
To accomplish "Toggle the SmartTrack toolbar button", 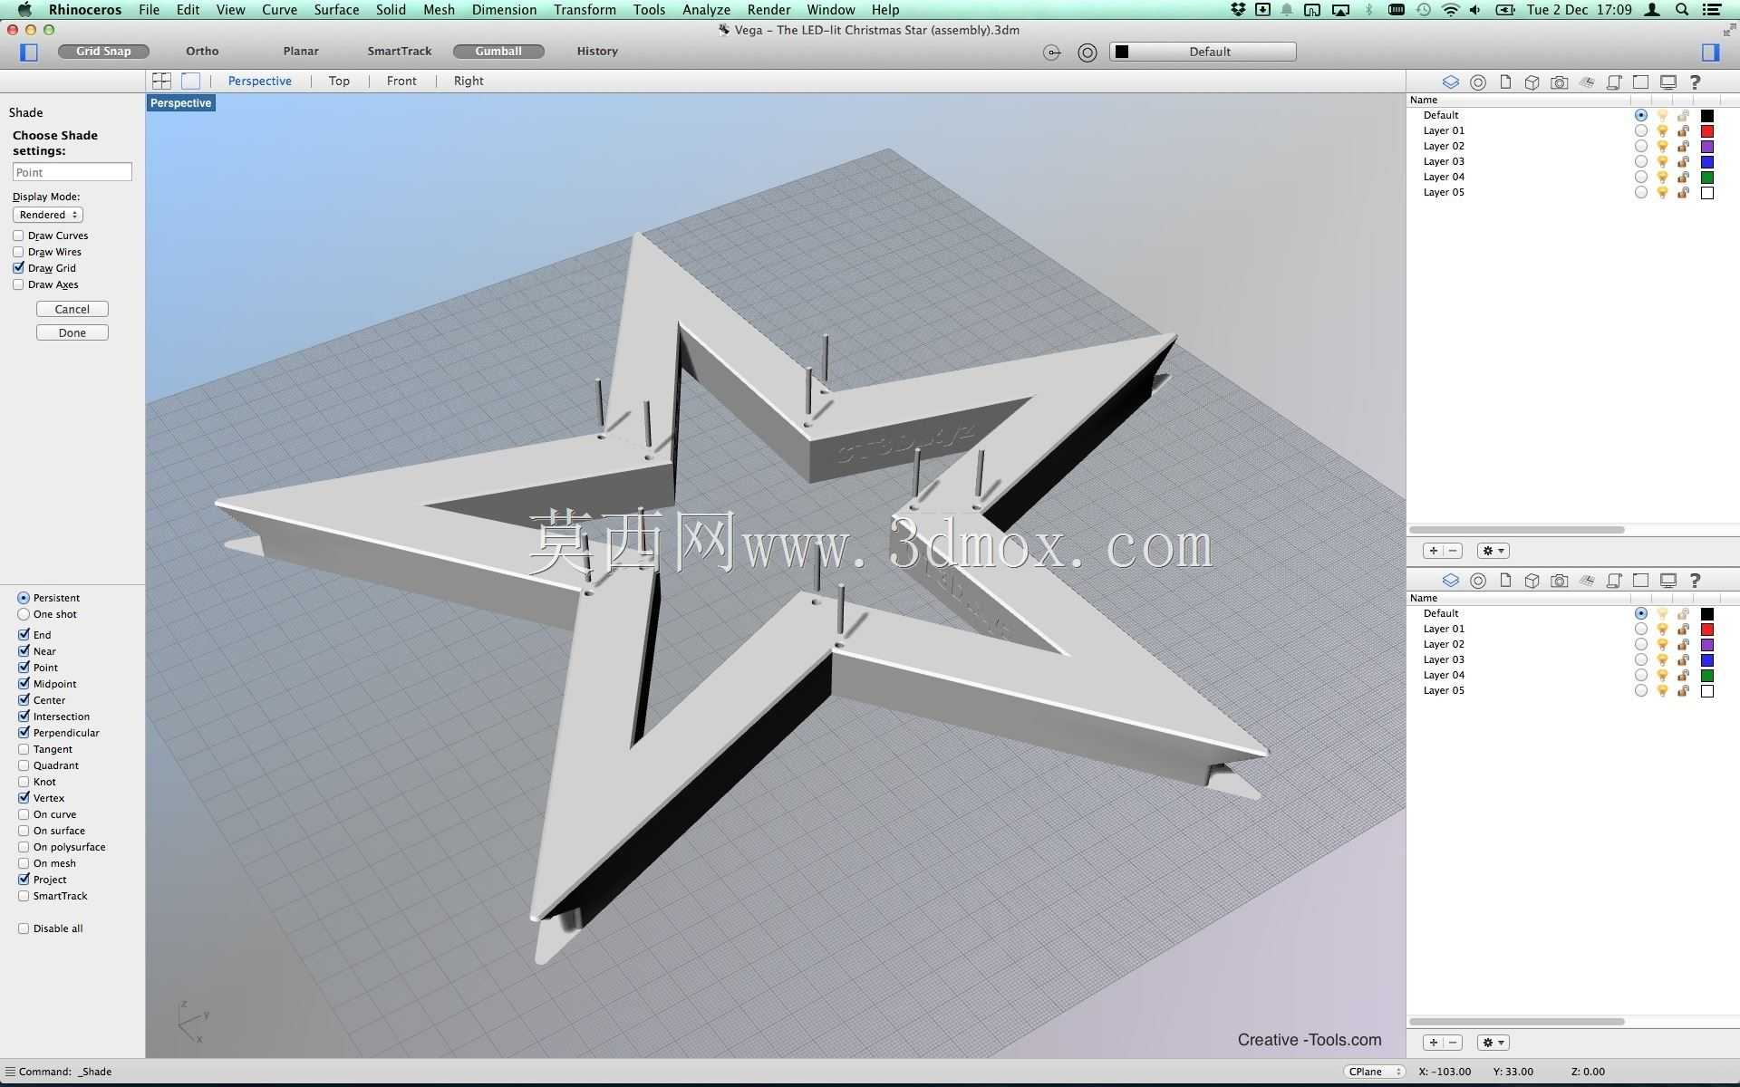I will 400,52.
